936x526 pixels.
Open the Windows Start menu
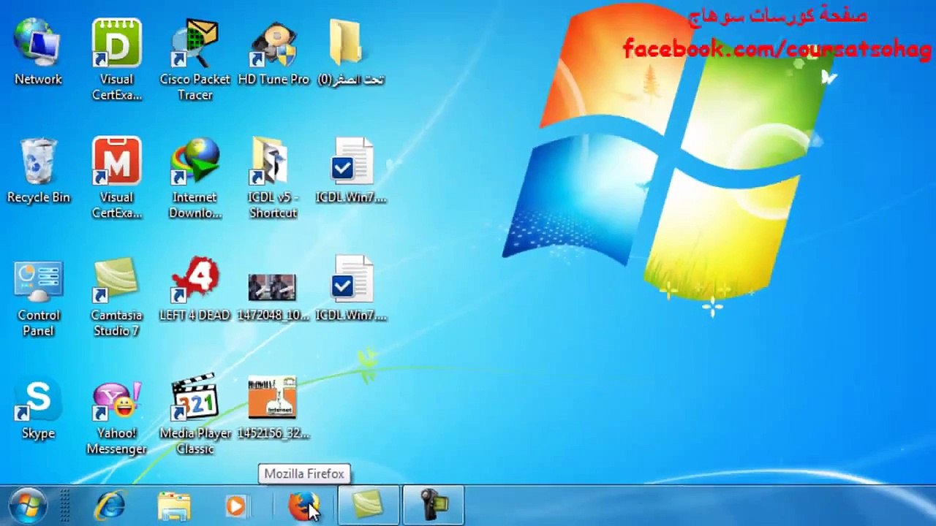[x=28, y=506]
